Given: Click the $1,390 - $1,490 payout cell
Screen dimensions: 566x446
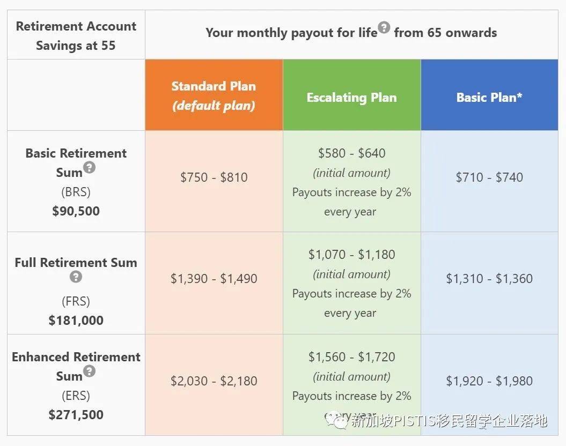Looking at the screenshot, I should click(214, 279).
